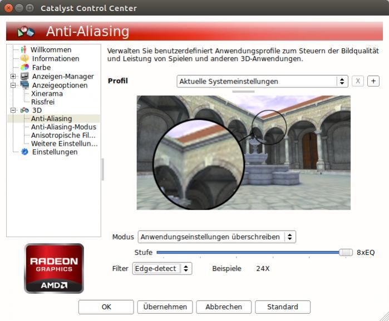Click the 24X Beispiele value

(x=263, y=269)
